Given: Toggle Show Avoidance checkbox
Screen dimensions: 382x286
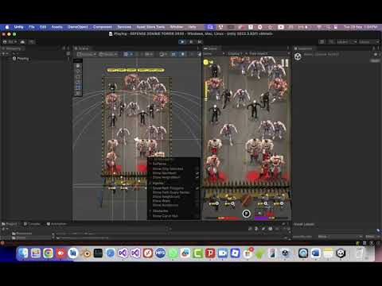Looking at the screenshot, I should coord(197,205).
